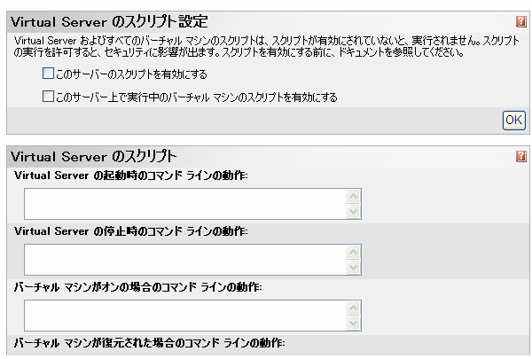The width and height of the screenshot is (532, 359).
Task: Click label Virtual Server の停止時のコマンド ラインの動作
Action: coord(131,231)
